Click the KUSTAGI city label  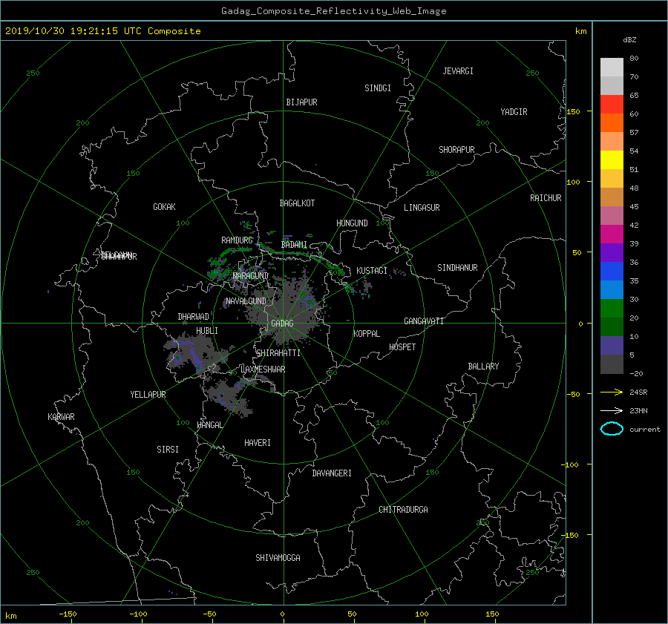click(x=372, y=271)
